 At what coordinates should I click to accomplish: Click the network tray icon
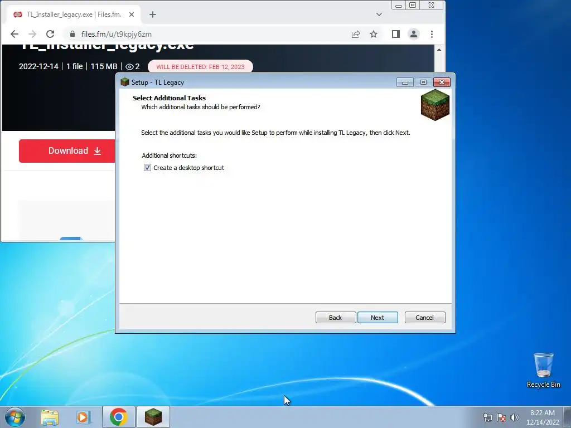(487, 418)
